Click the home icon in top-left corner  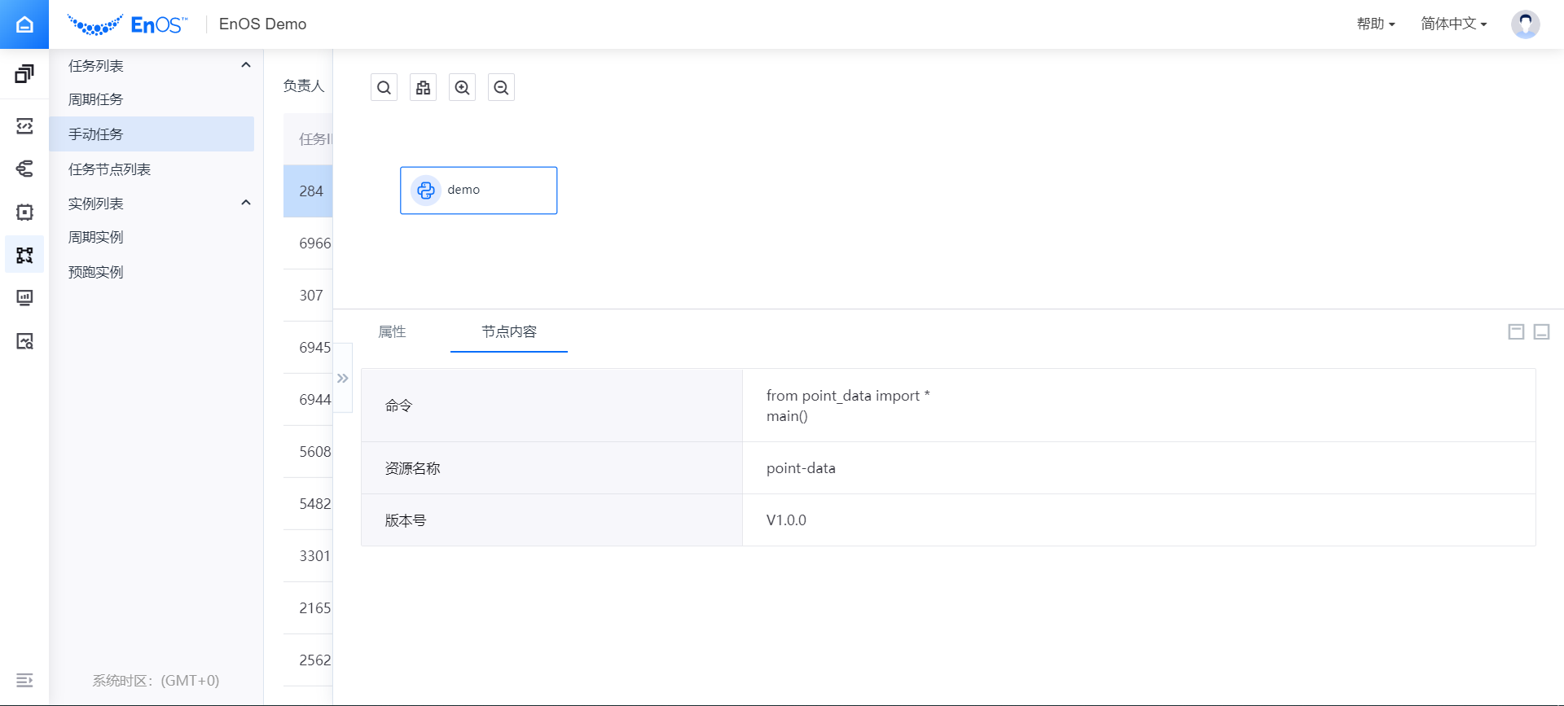[24, 24]
